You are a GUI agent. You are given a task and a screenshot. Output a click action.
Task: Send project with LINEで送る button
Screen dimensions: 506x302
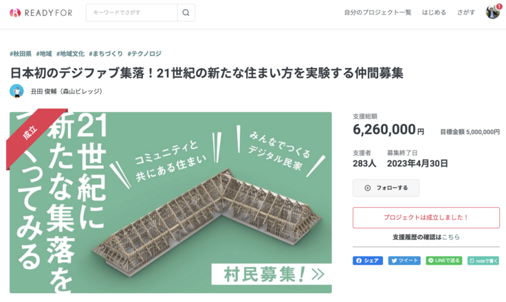click(444, 261)
